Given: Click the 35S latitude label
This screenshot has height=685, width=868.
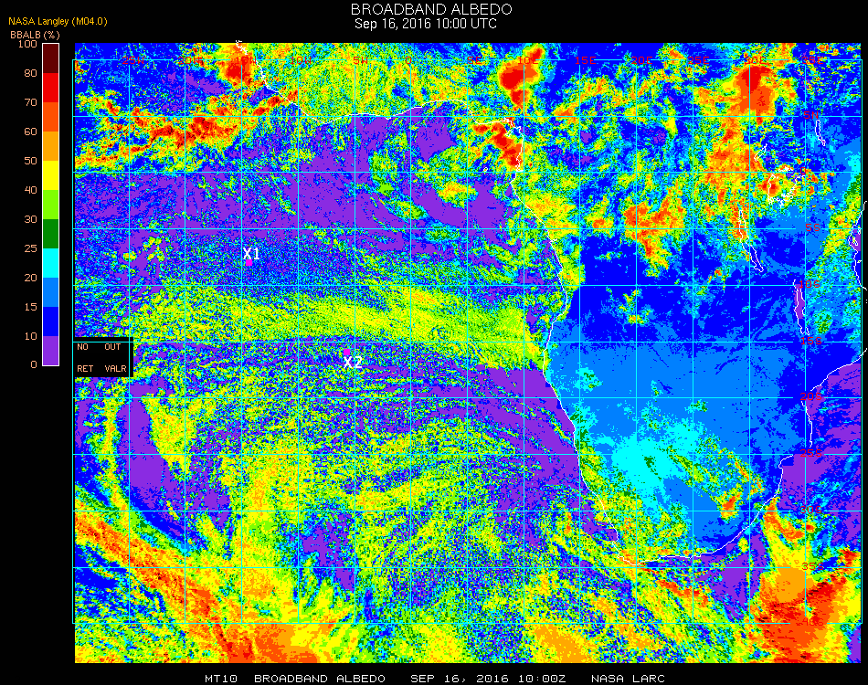Looking at the screenshot, I should click(x=811, y=566).
